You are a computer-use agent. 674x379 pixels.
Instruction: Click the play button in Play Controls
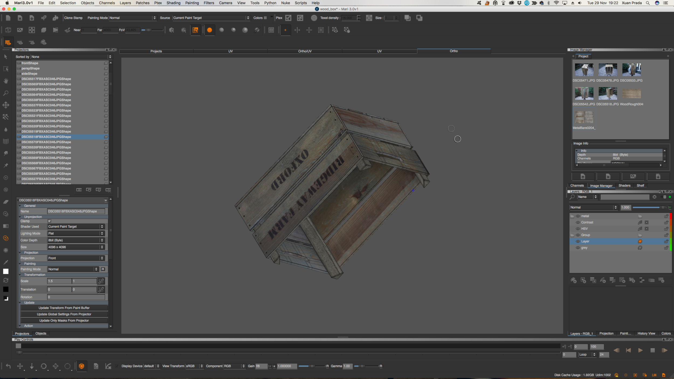(640, 350)
